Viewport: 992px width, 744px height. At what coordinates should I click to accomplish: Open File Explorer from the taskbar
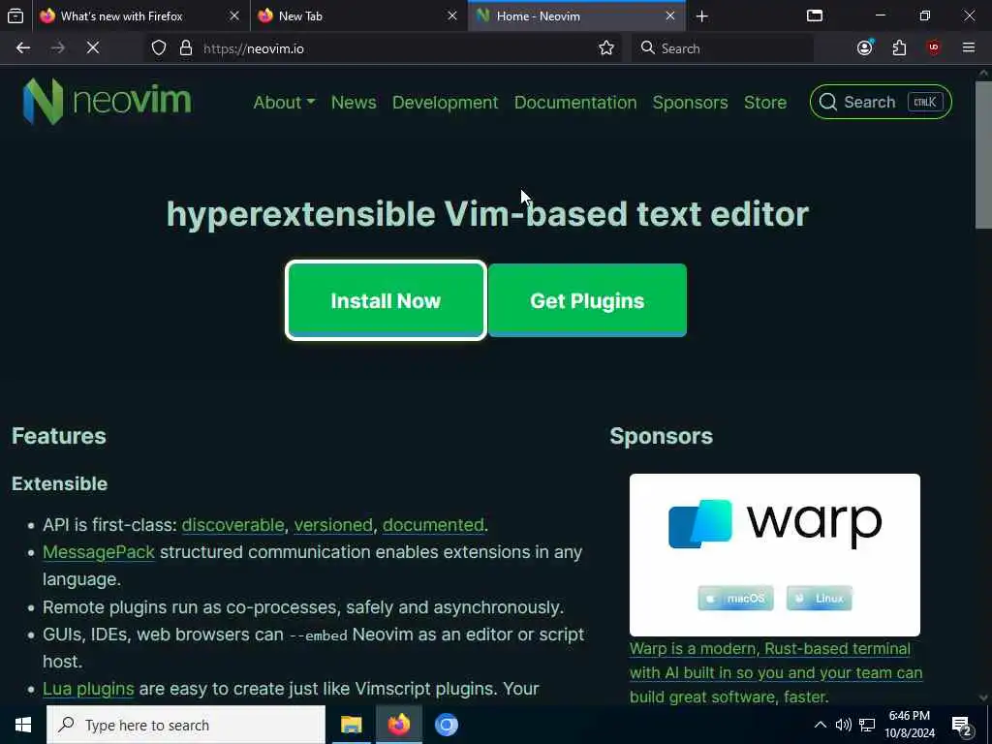(x=351, y=725)
